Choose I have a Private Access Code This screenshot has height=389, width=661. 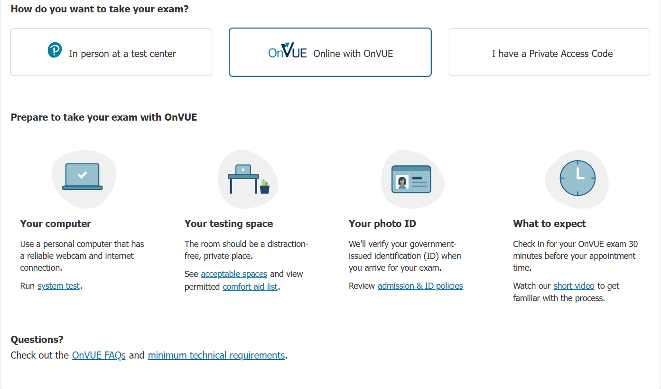coord(549,52)
